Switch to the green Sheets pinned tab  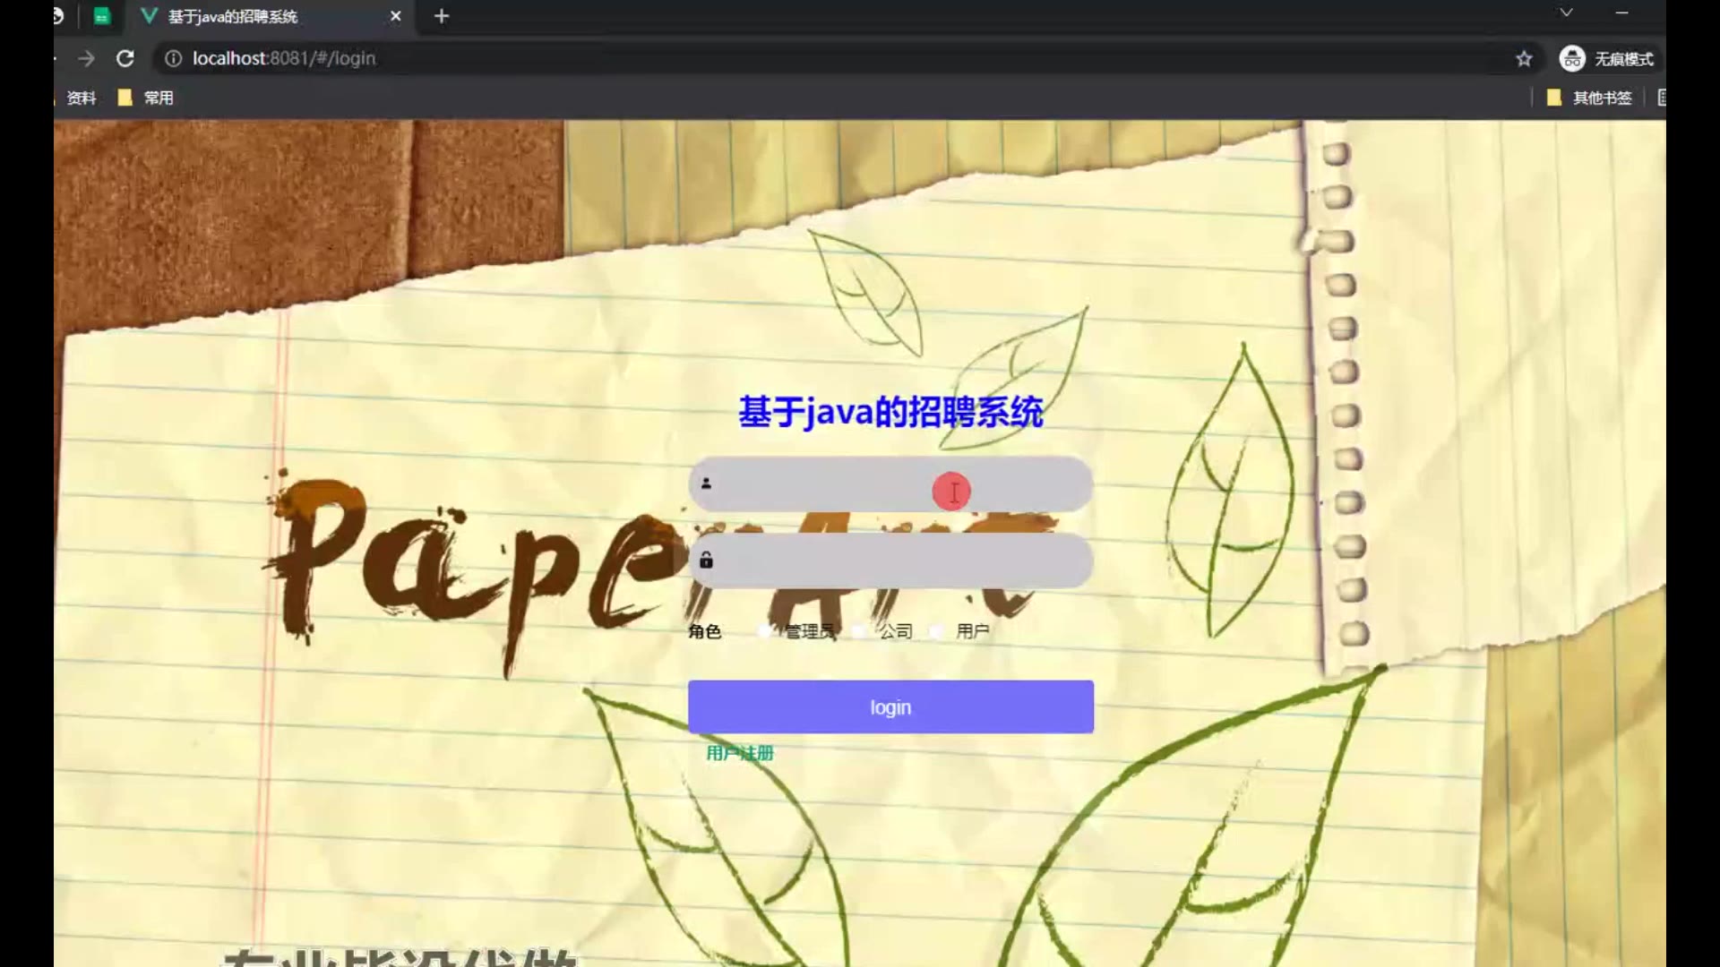102,16
